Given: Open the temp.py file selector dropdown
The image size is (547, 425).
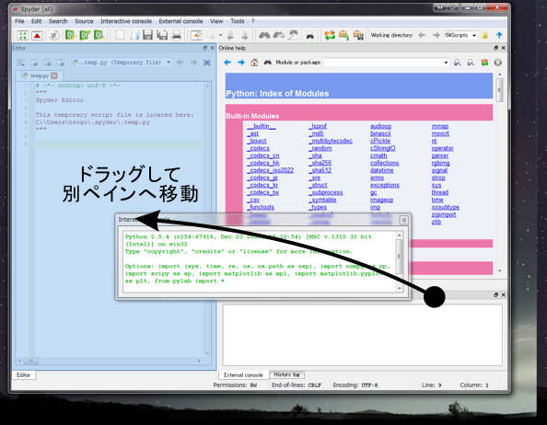Looking at the screenshot, I should click(x=169, y=63).
